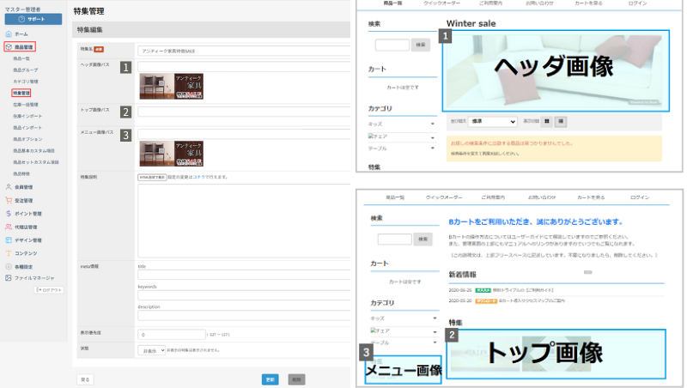The height and width of the screenshot is (388, 687).
Task: Click the ホーム home icon in sidebar
Action: [x=8, y=33]
